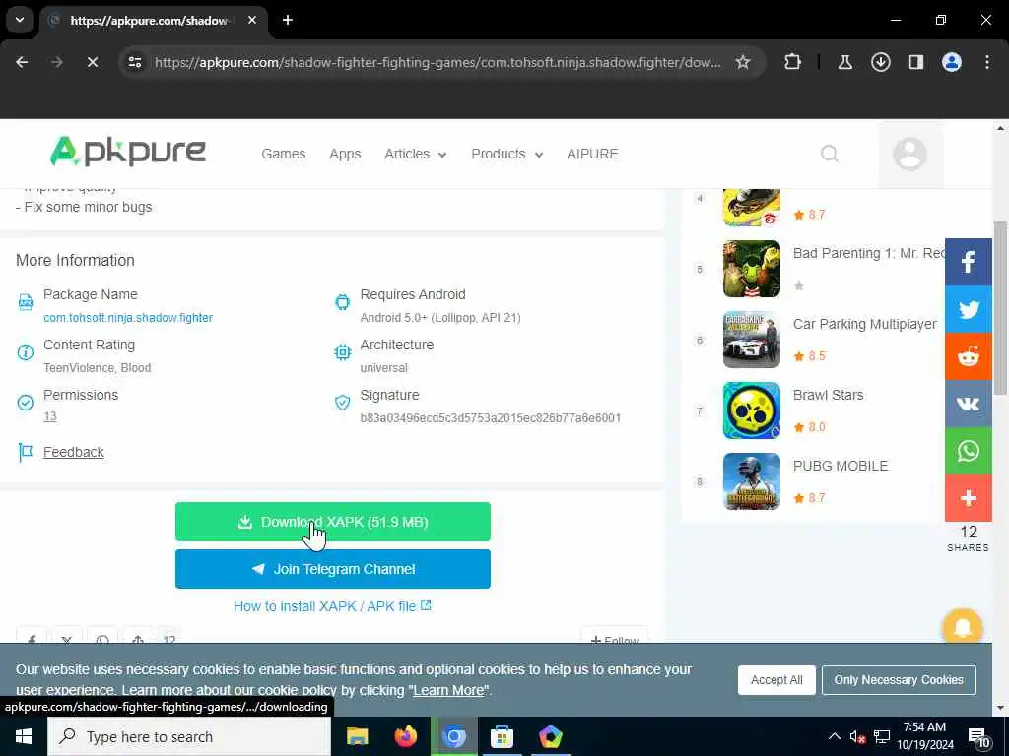Bookmark this page with the star icon
The height and width of the screenshot is (756, 1009).
[x=743, y=62]
